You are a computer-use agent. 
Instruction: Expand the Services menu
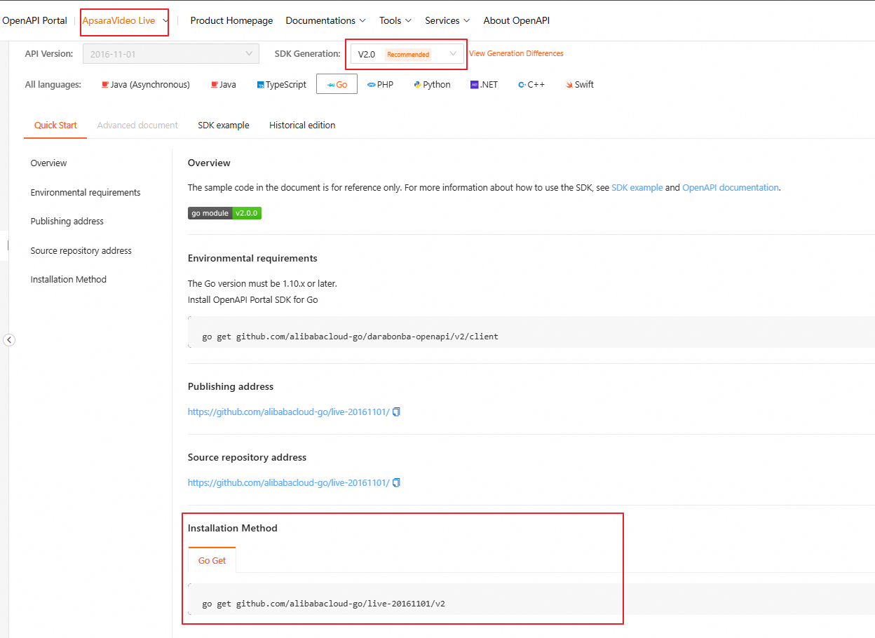pyautogui.click(x=447, y=20)
